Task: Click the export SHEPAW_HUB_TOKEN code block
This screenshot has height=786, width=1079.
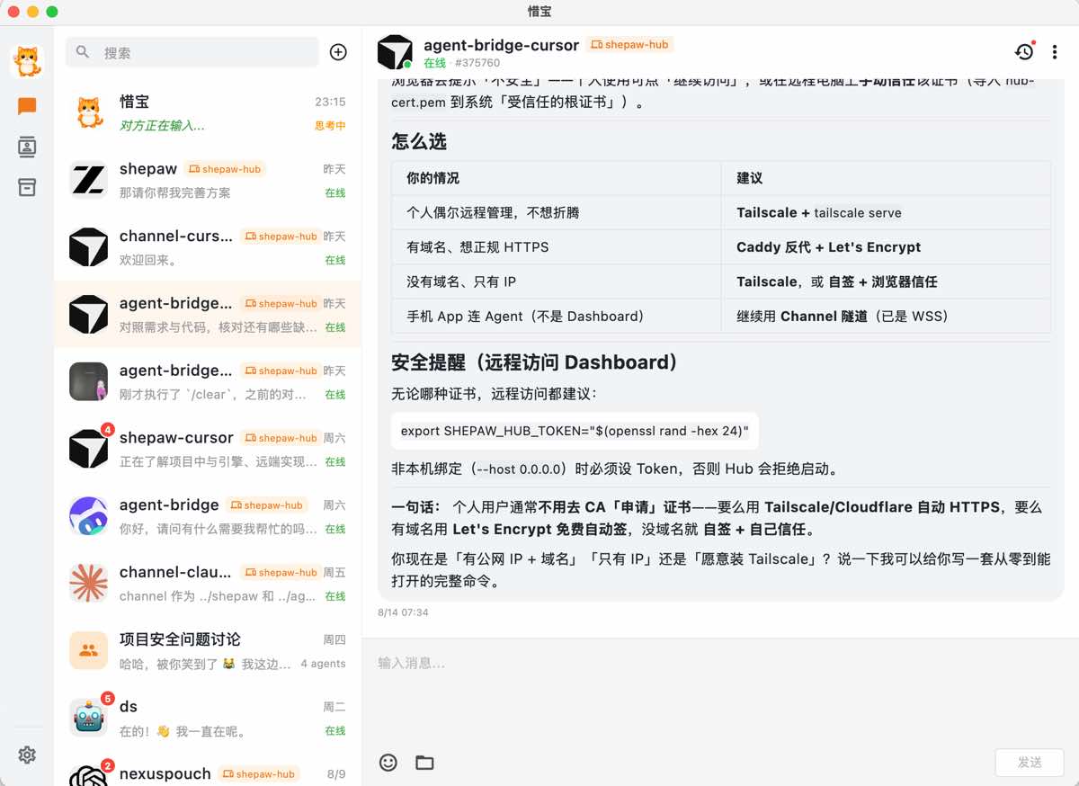Action: [x=575, y=431]
